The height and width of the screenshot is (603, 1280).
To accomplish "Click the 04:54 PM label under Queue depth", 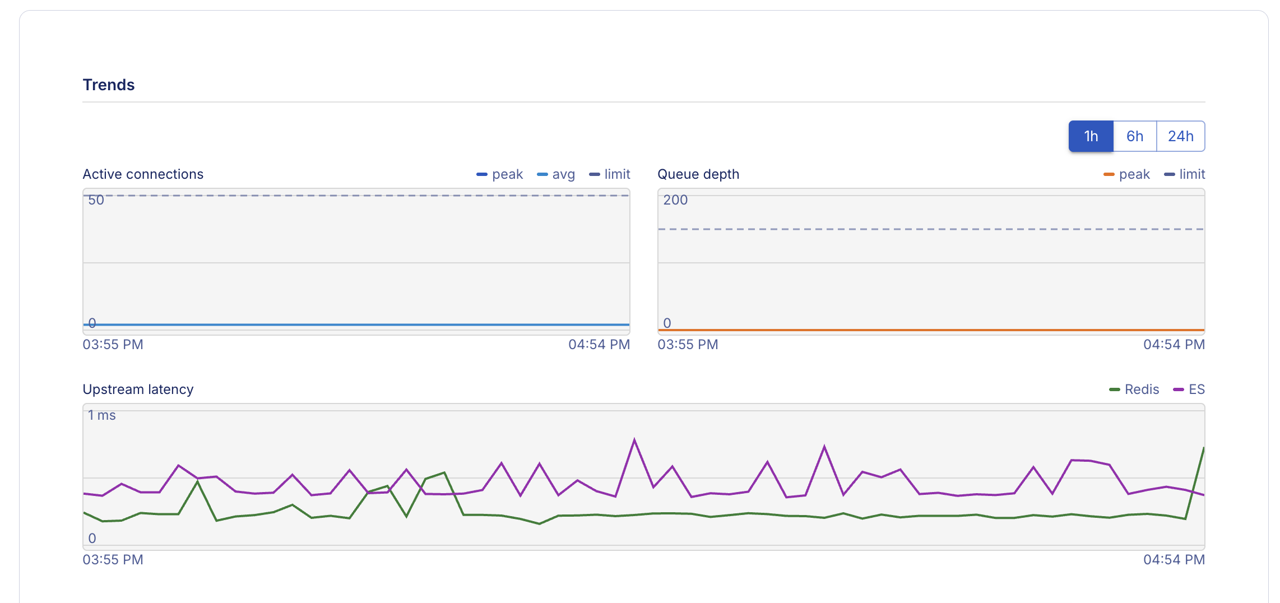I will point(1174,345).
